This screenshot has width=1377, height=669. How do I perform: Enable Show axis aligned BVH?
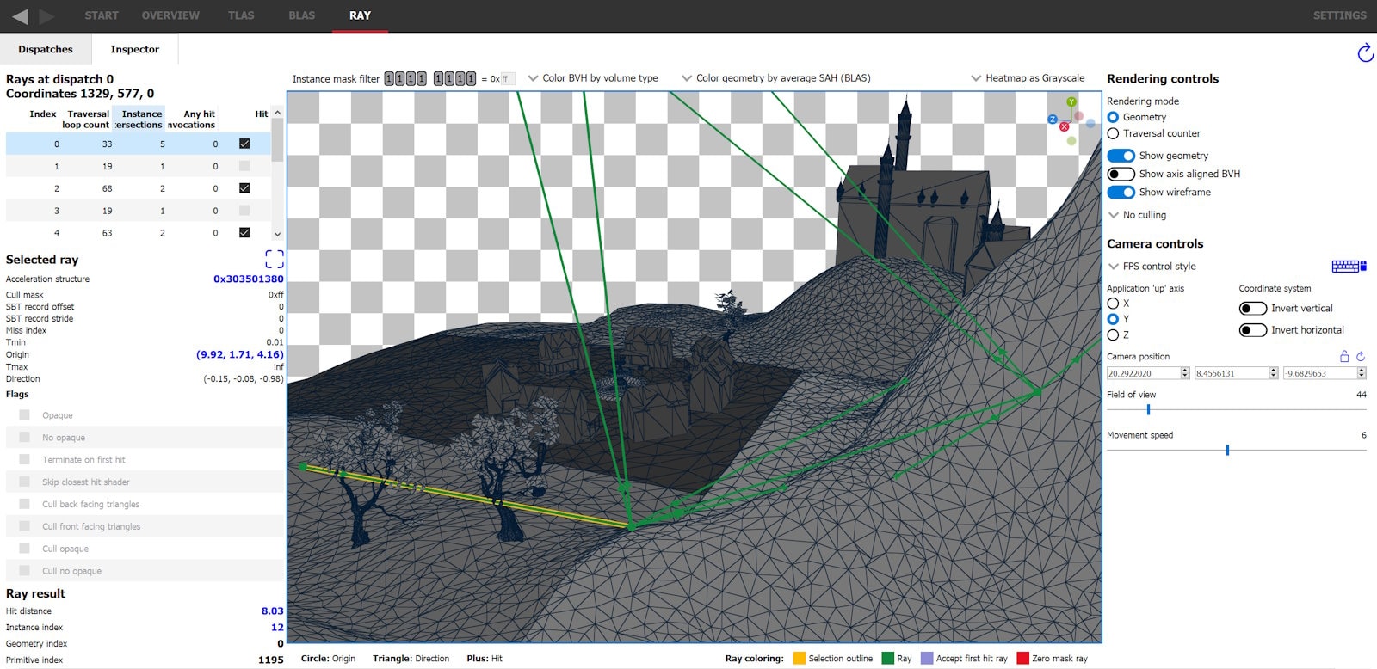tap(1121, 174)
